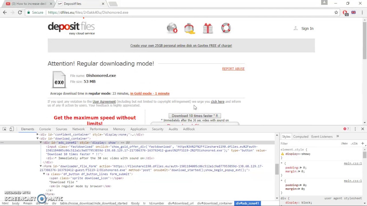
Task: Close the YouTube tab
Action: point(51,4)
